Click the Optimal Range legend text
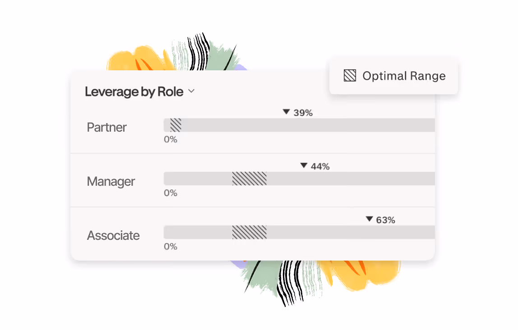518x330 pixels. pos(404,76)
